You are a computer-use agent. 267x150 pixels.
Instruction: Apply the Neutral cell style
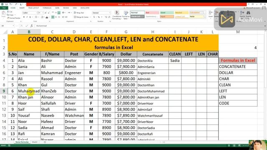pos(182,12)
